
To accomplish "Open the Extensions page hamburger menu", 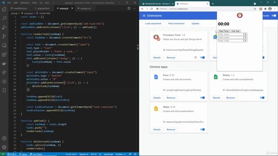I will [x=144, y=16].
